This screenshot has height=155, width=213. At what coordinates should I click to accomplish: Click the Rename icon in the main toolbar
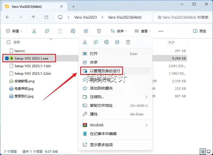coord(73,31)
